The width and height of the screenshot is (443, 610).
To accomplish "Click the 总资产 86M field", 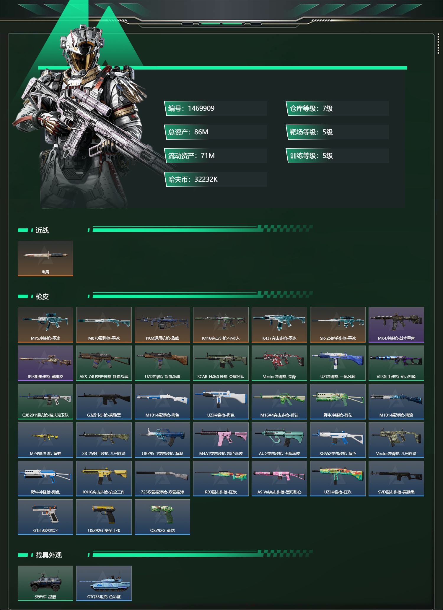I will pos(216,132).
